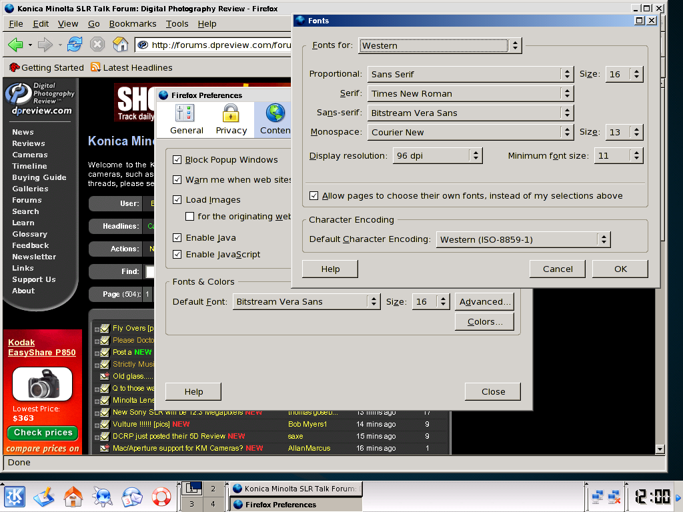683x512 pixels.
Task: Toggle the Enable JavaScript checkbox
Action: click(177, 254)
